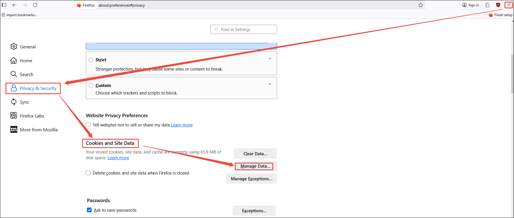Open Learn more link under Cookies and Site Data

point(118,158)
